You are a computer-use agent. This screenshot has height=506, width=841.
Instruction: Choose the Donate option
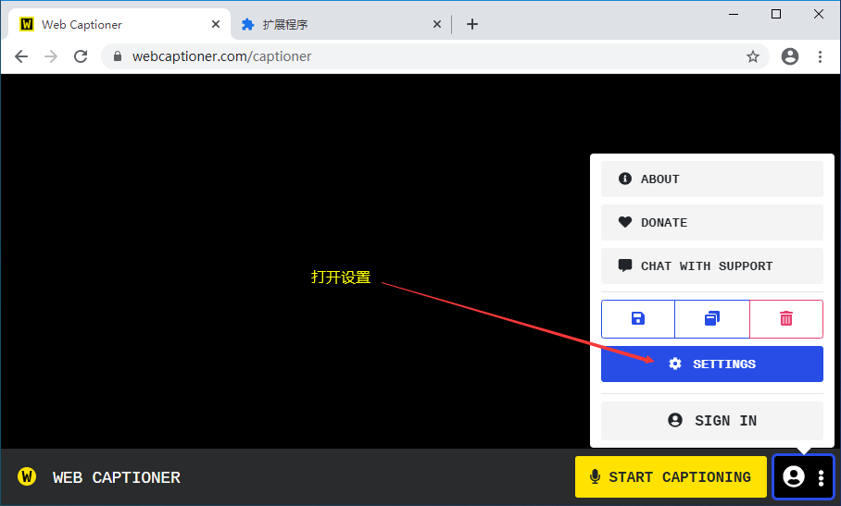coord(711,222)
